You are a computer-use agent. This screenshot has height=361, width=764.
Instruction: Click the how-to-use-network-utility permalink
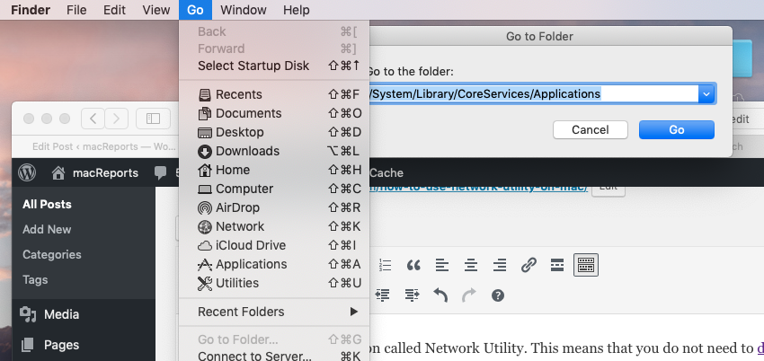[x=479, y=188]
